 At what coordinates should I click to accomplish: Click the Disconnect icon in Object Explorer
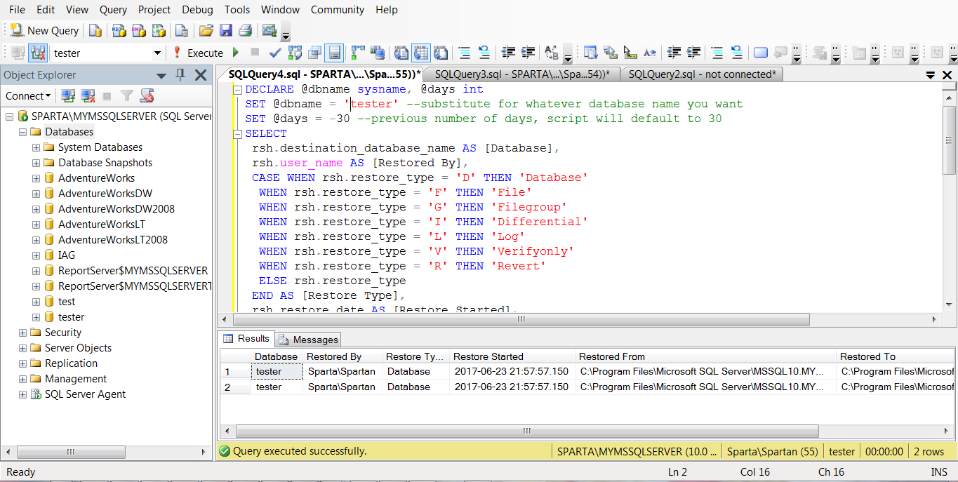(88, 95)
